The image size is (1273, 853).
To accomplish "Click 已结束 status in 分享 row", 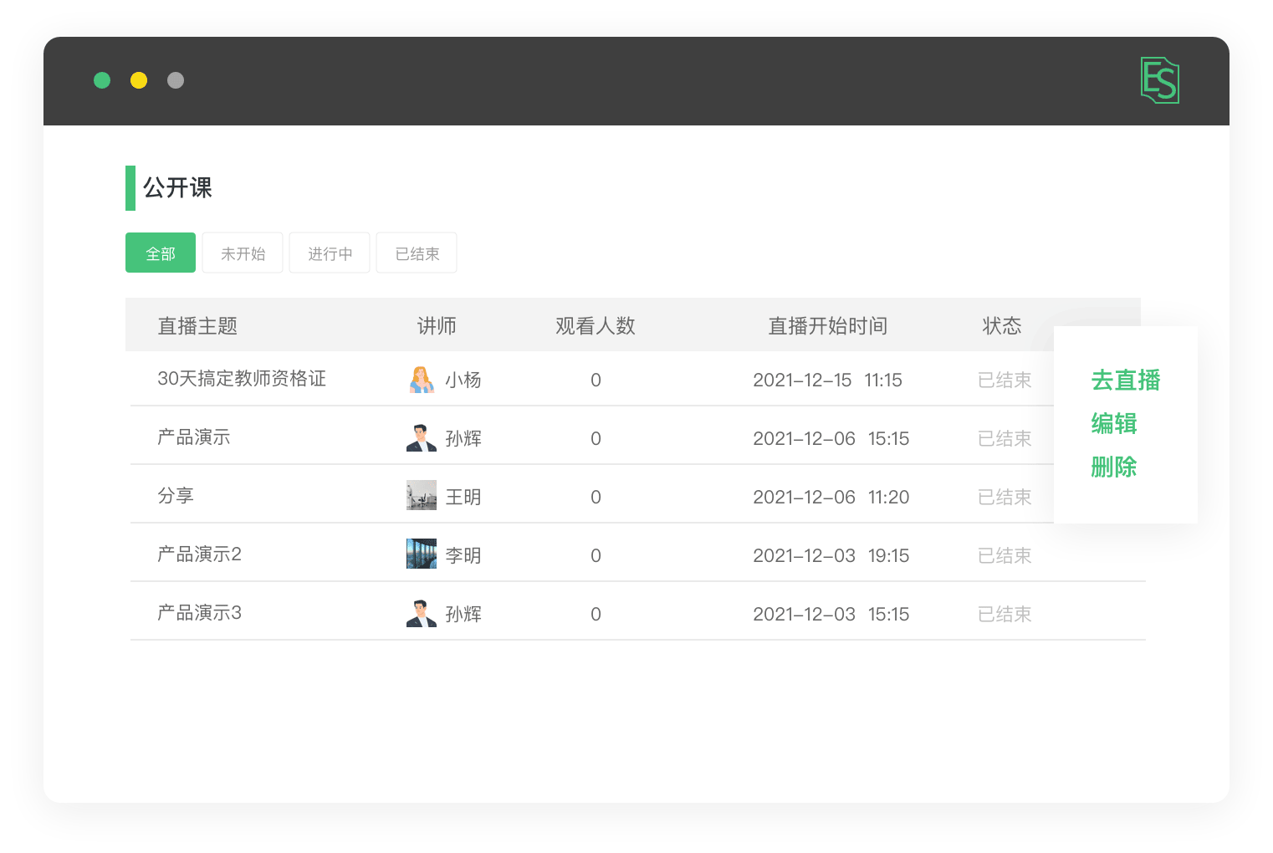I will [x=1005, y=498].
